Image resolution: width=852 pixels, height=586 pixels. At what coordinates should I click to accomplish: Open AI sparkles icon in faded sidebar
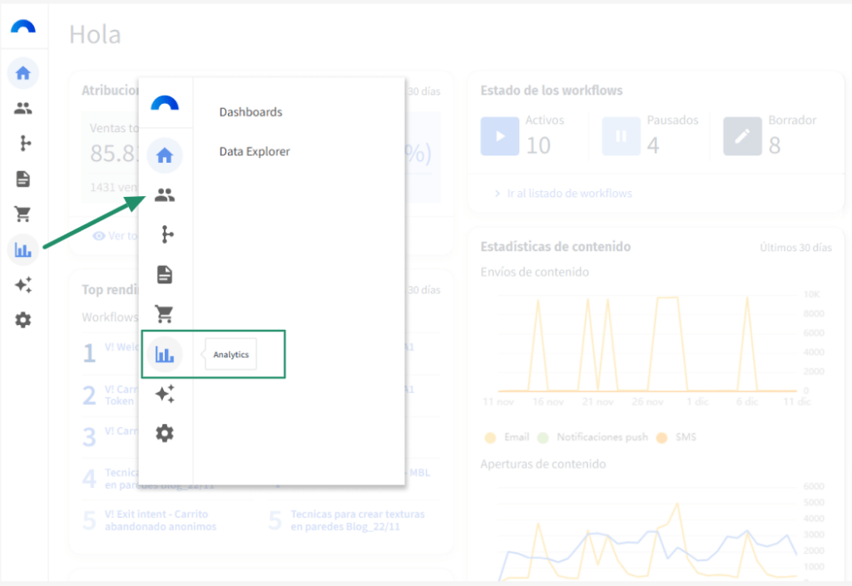point(22,285)
